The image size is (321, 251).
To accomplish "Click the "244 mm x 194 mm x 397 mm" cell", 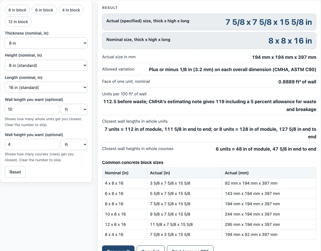I will point(269,214).
